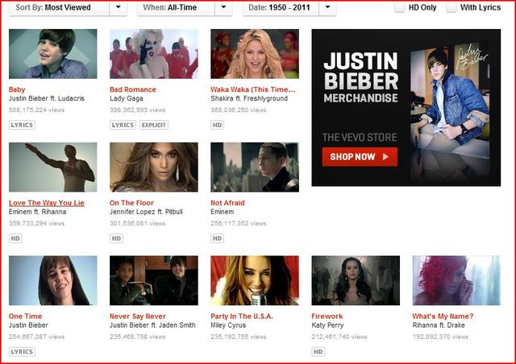Open the Baby video thumbnail
Image resolution: width=516 pixels, height=364 pixels.
pos(53,54)
